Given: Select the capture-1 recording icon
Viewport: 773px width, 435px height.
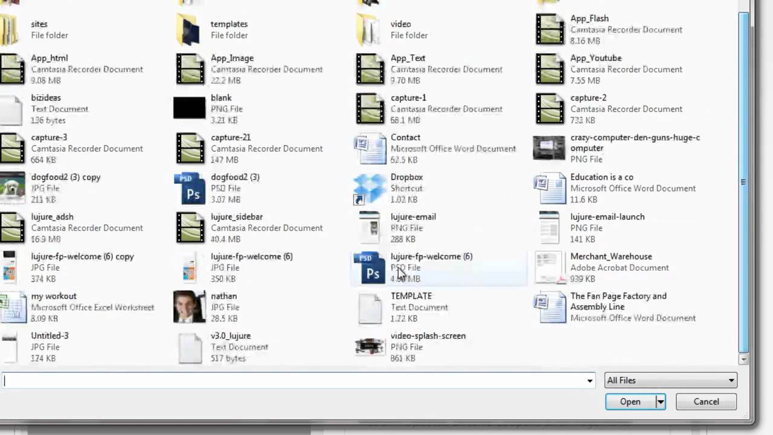Looking at the screenshot, I should pyautogui.click(x=370, y=109).
